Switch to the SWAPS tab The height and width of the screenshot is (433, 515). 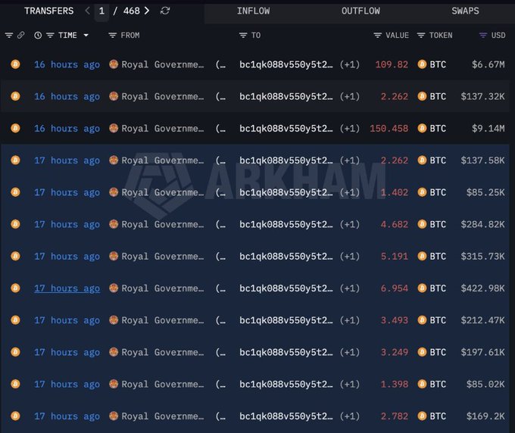coord(465,11)
